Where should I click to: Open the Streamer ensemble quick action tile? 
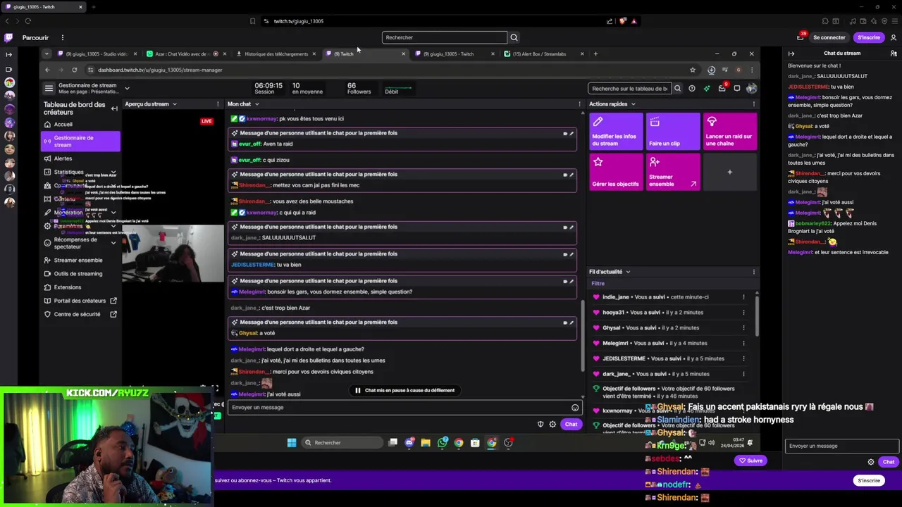673,172
